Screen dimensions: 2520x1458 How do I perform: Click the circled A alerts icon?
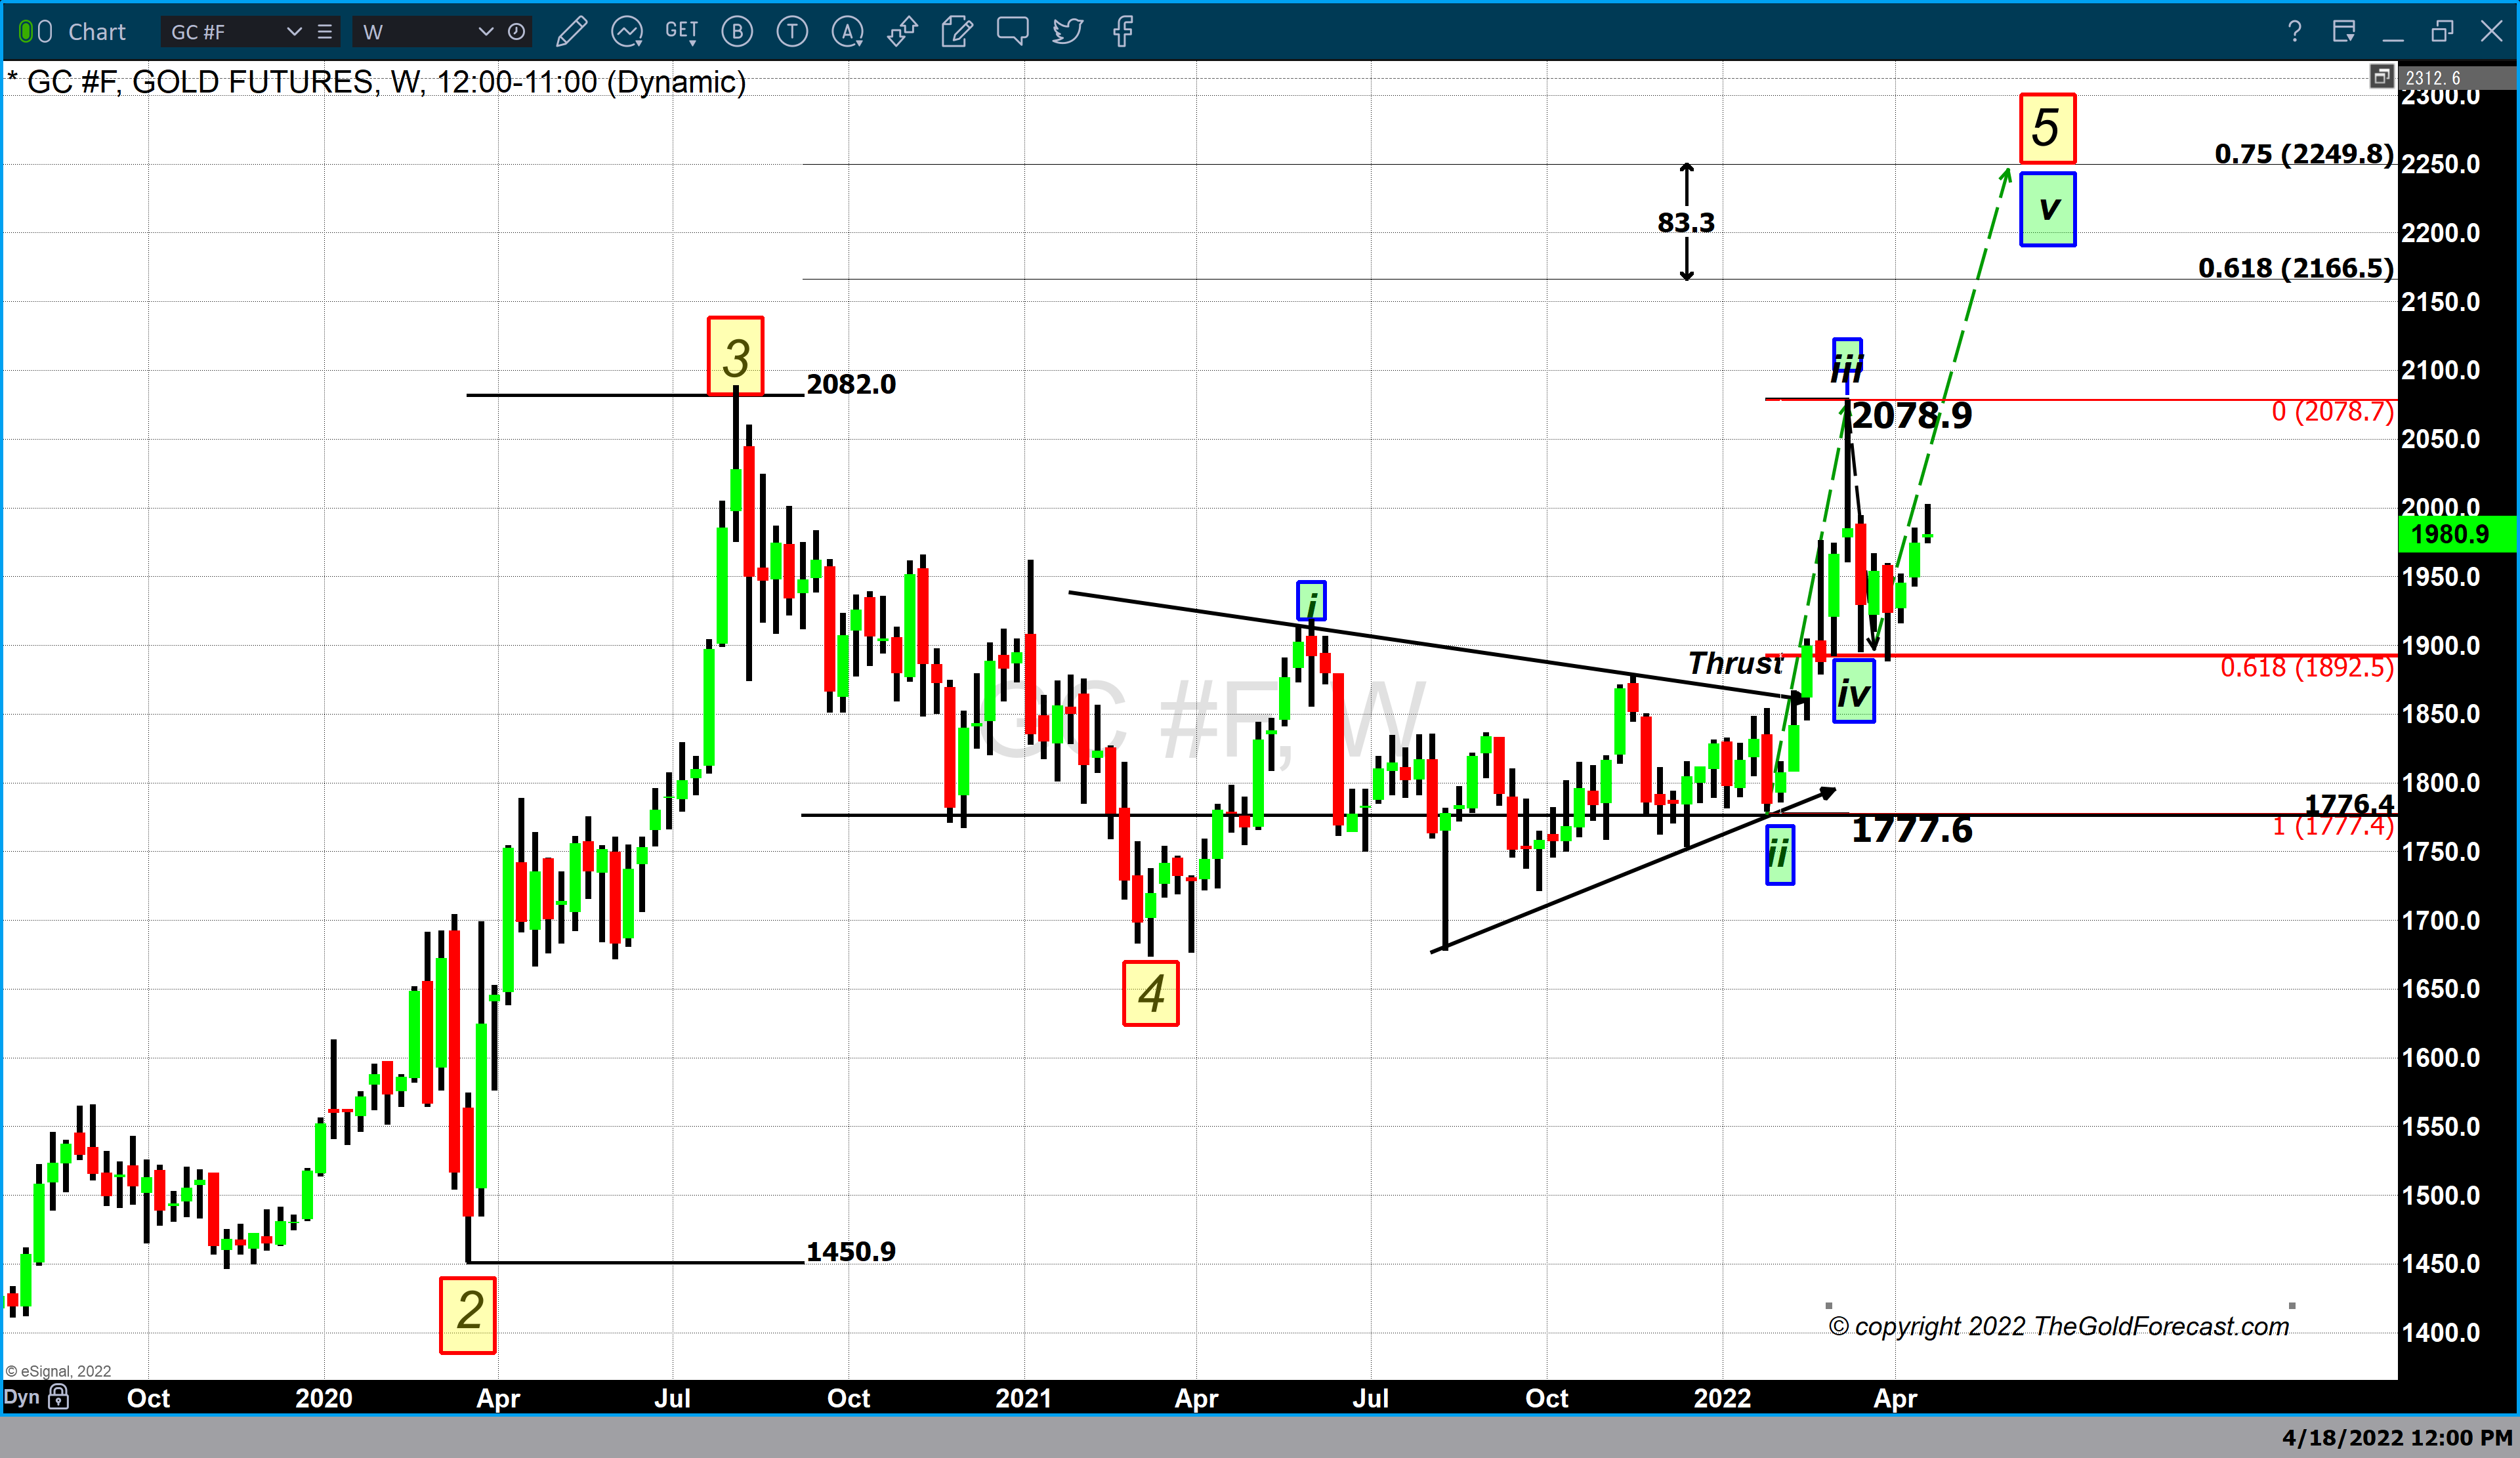pos(847,32)
